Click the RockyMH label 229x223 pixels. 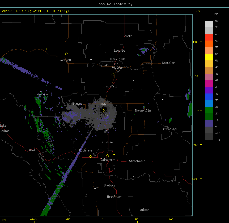(65, 60)
